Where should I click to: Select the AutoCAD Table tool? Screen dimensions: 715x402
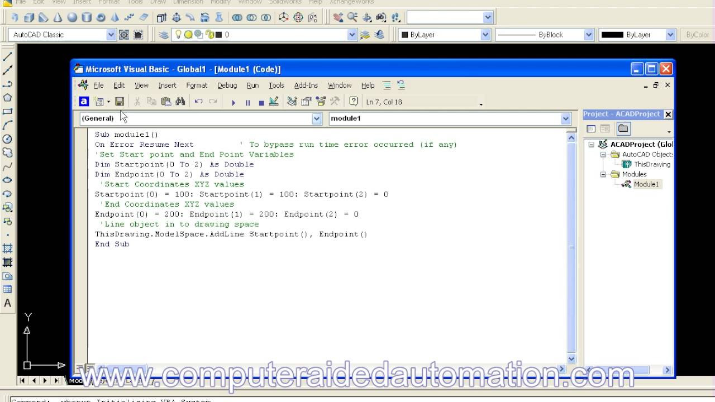click(8, 289)
